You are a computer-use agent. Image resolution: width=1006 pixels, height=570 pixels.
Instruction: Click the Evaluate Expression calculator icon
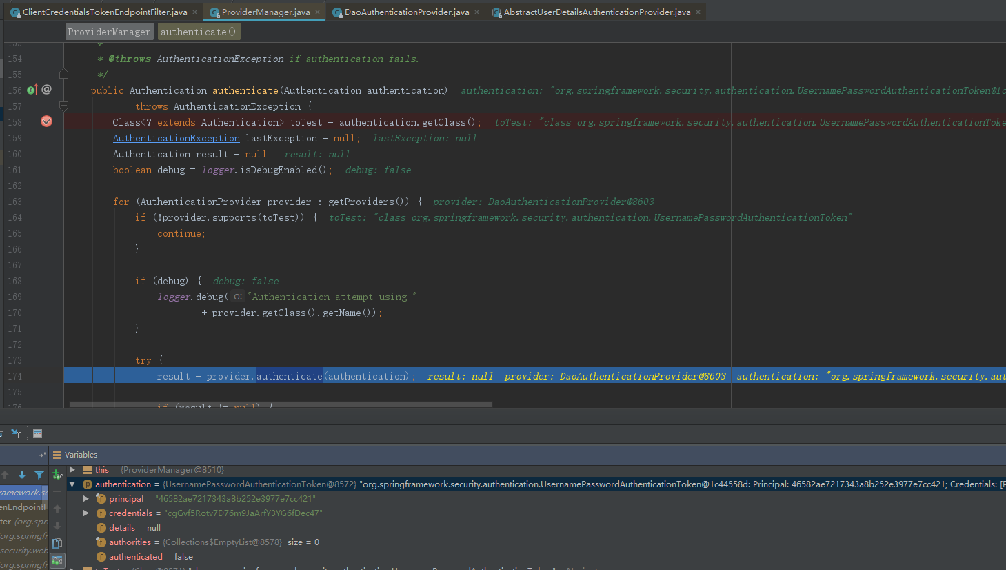pos(38,433)
